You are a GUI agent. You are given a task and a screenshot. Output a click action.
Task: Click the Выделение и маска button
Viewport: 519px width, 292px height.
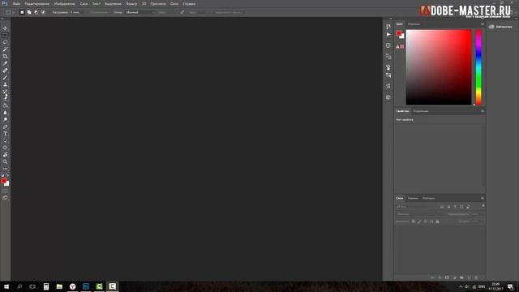pyautogui.click(x=228, y=12)
